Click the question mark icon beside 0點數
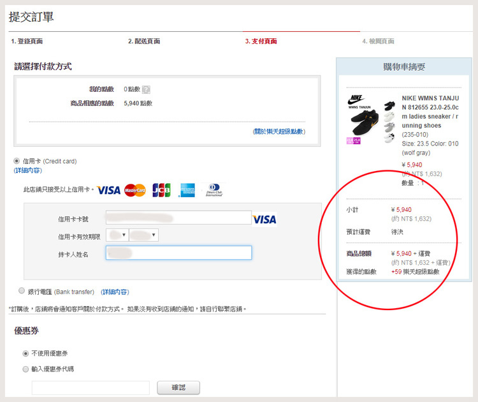 click(147, 90)
